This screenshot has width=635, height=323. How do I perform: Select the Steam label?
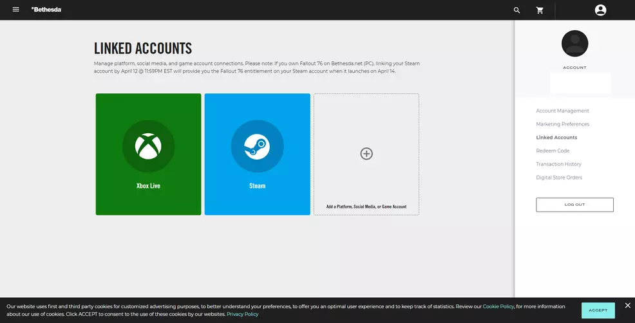point(257,186)
